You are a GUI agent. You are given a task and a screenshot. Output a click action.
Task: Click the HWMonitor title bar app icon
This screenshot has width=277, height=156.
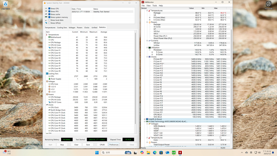point(143,2)
